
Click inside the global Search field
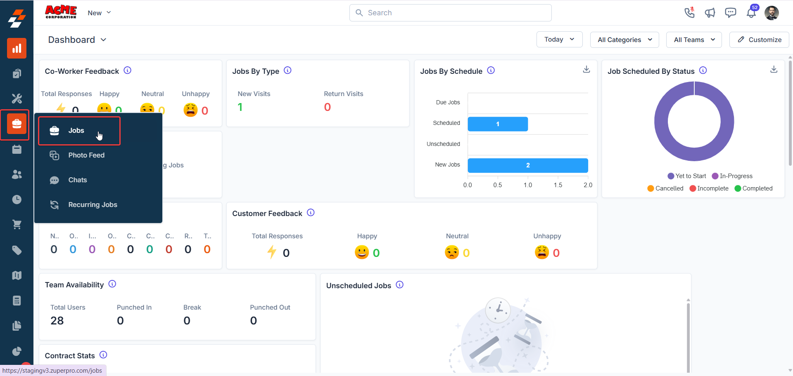pyautogui.click(x=450, y=13)
